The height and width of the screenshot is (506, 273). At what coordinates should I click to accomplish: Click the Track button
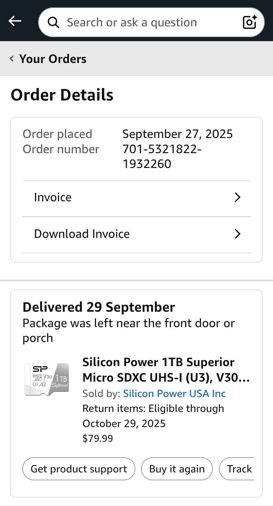239,469
